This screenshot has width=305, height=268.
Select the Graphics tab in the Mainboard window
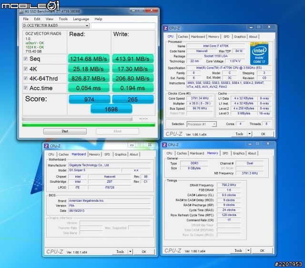[x=121, y=155]
